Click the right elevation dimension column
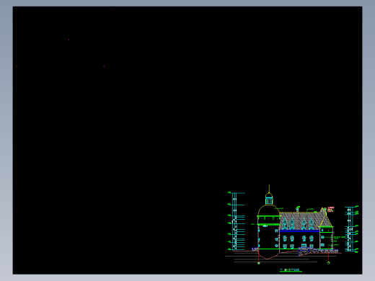The width and height of the screenshot is (375, 281). [351, 229]
